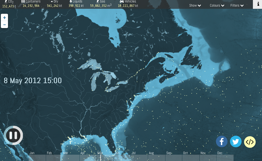The height and width of the screenshot is (161, 262).
Task: Zoom in the map with plus button
Action: pos(4,18)
